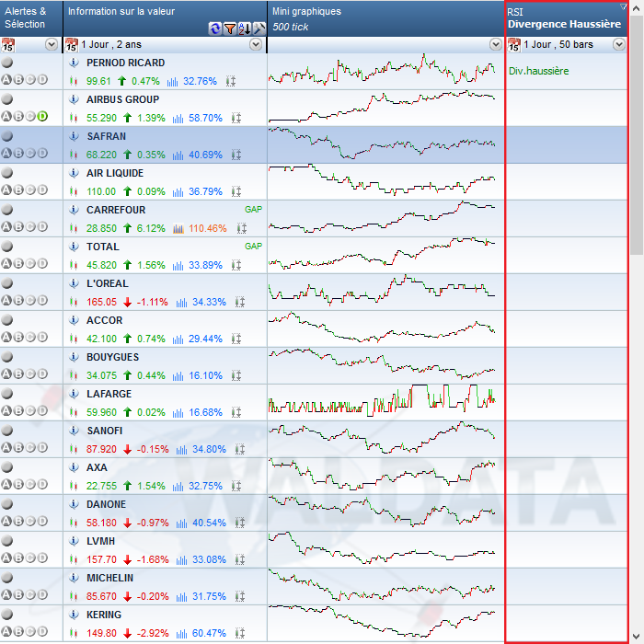Image resolution: width=644 pixels, height=644 pixels.
Task: Toggle alert circle for LAFARGE
Action: (7, 394)
